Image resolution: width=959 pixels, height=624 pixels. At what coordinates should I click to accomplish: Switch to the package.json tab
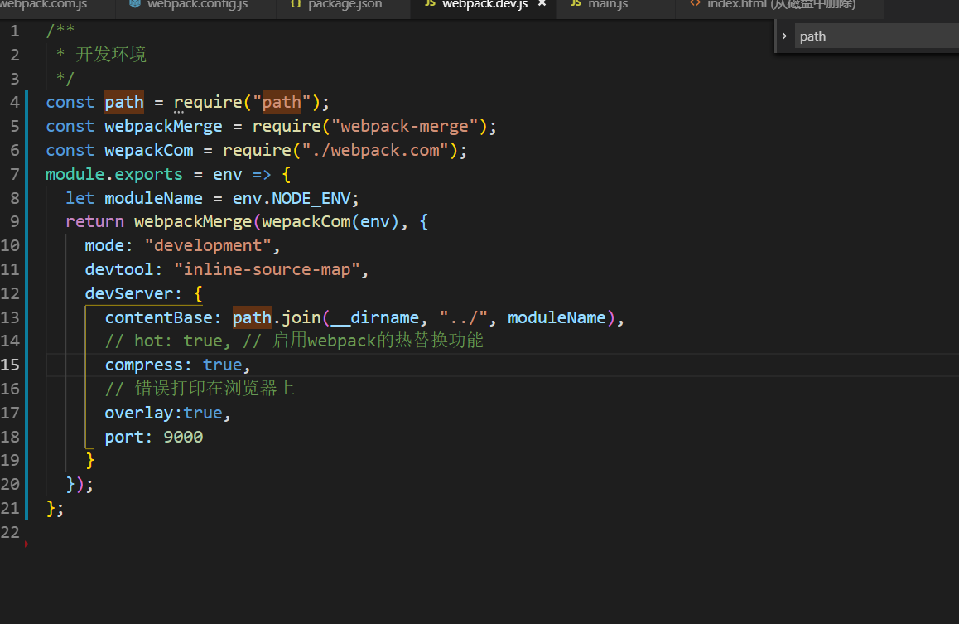tap(340, 5)
